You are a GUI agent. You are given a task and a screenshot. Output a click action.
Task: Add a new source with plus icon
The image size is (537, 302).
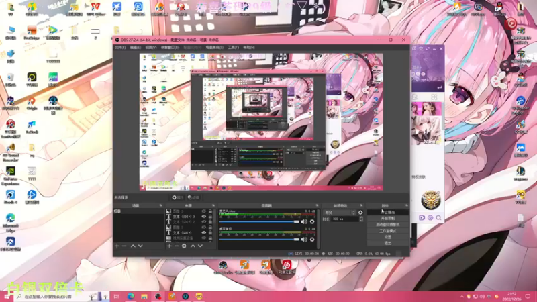pyautogui.click(x=169, y=246)
